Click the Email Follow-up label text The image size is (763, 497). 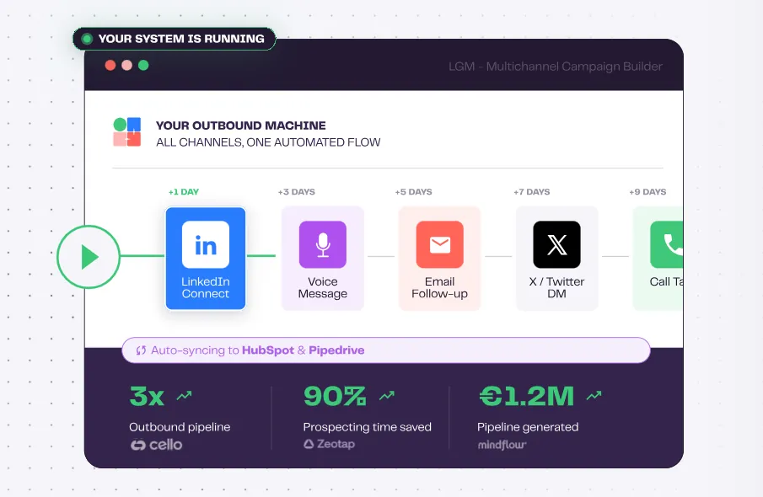coord(439,288)
